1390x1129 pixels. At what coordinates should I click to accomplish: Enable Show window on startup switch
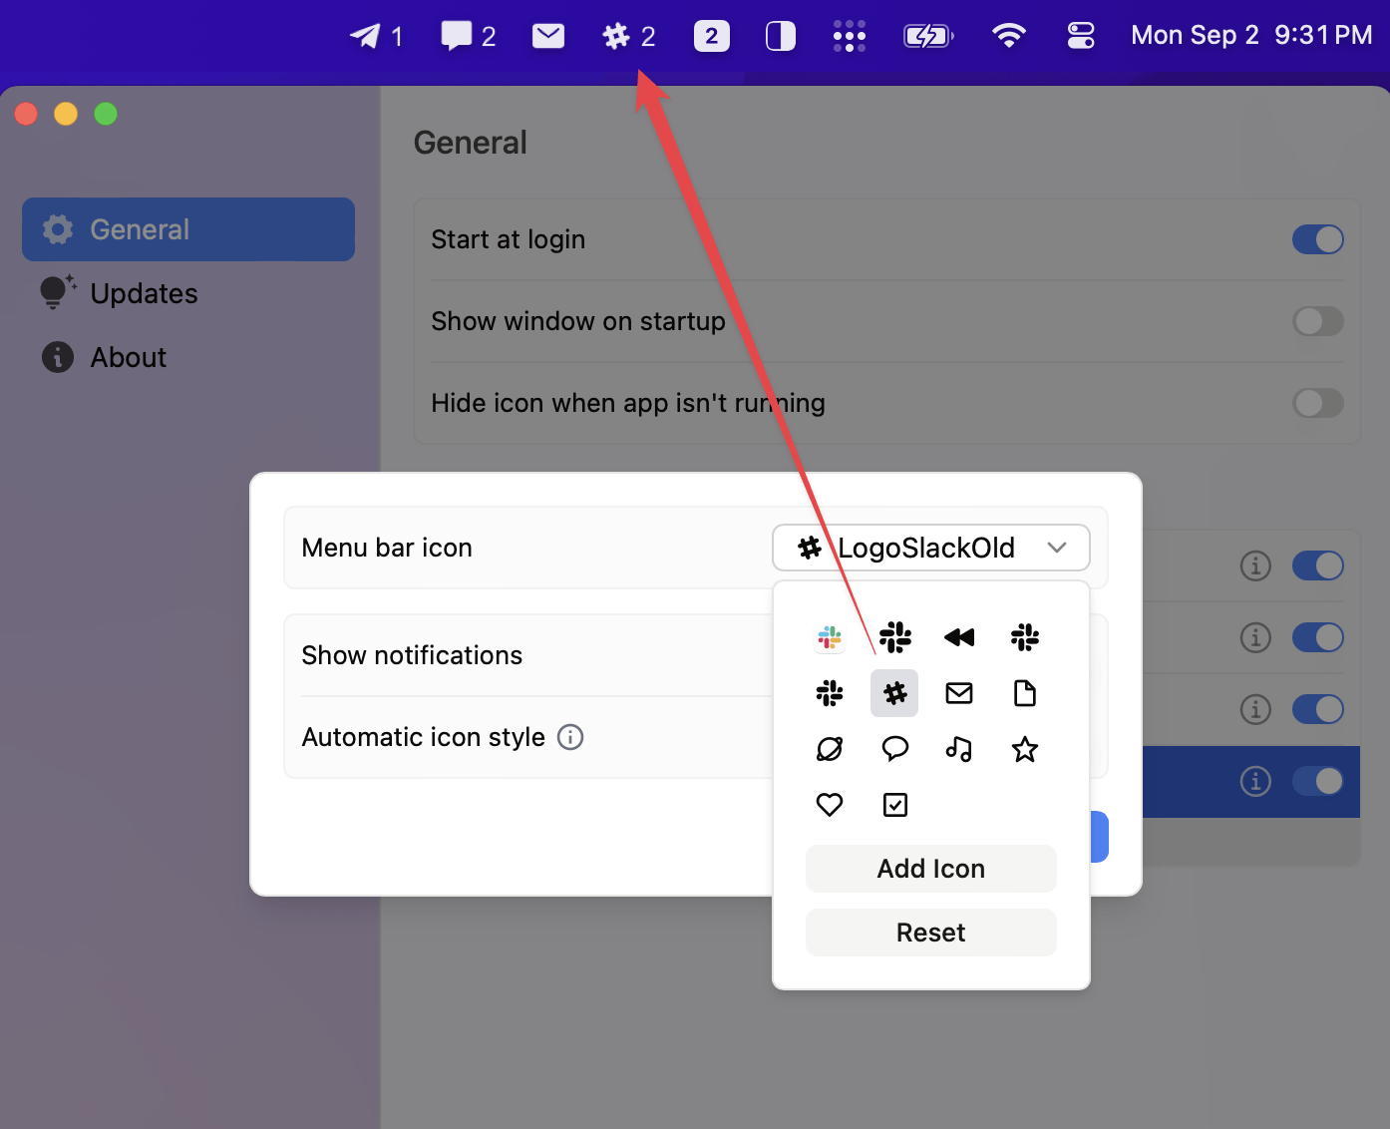pos(1318,321)
